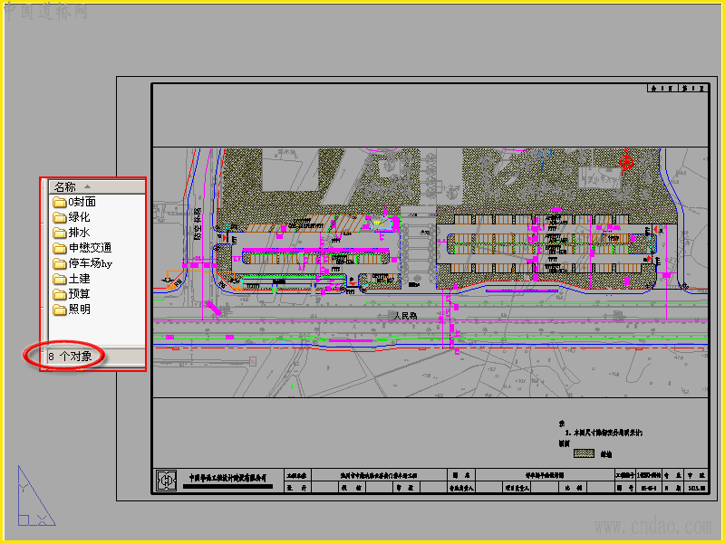725x543 pixels.
Task: Click the UCS coordinate icon
Action: 36,496
